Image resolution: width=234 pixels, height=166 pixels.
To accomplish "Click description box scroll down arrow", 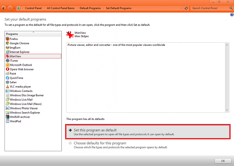I will 227,110.
